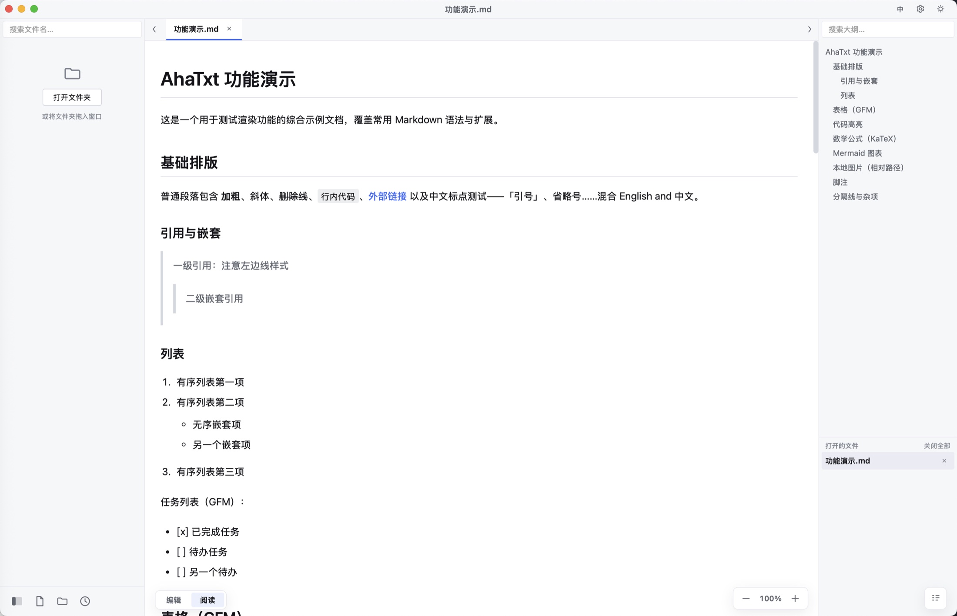Jump to 分隔线与杂项 in outline

pos(855,196)
